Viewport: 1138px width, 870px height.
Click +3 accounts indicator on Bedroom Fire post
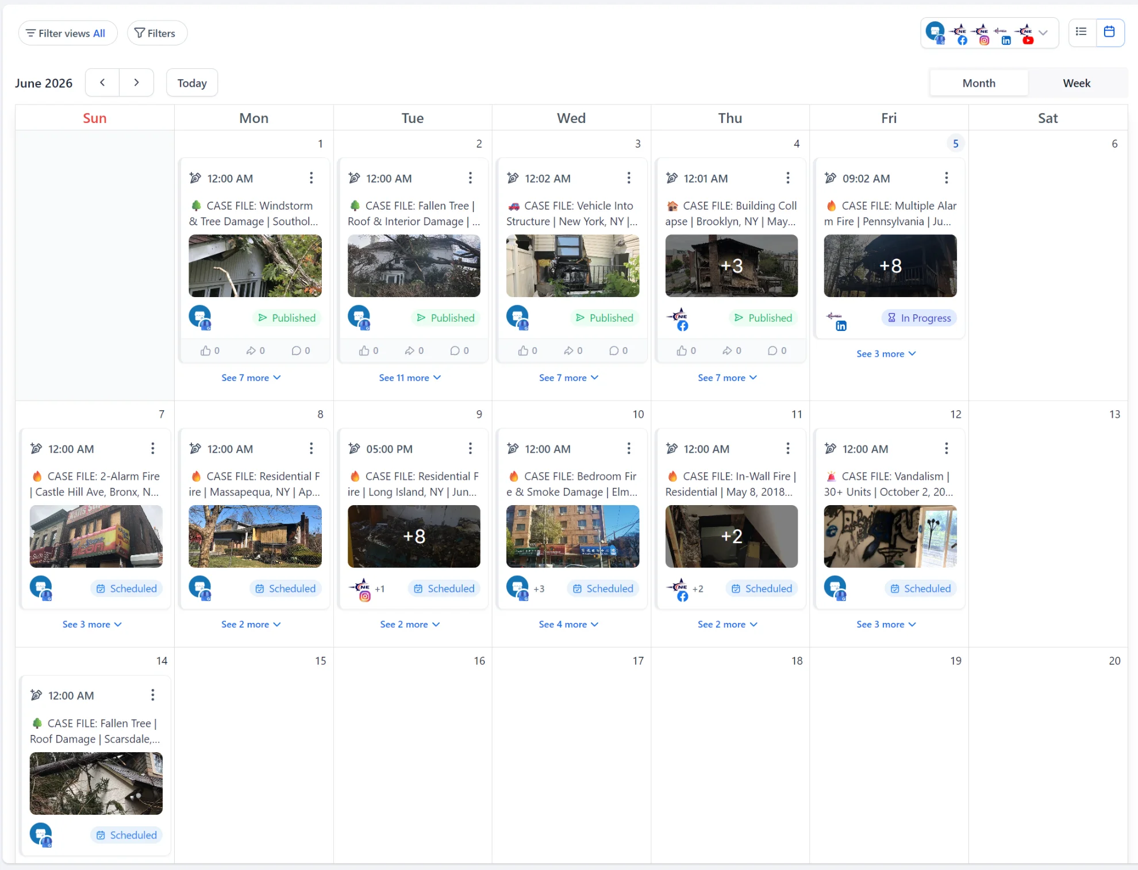tap(539, 589)
